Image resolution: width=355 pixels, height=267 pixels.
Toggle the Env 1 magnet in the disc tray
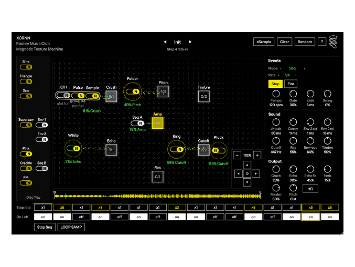click(41, 125)
